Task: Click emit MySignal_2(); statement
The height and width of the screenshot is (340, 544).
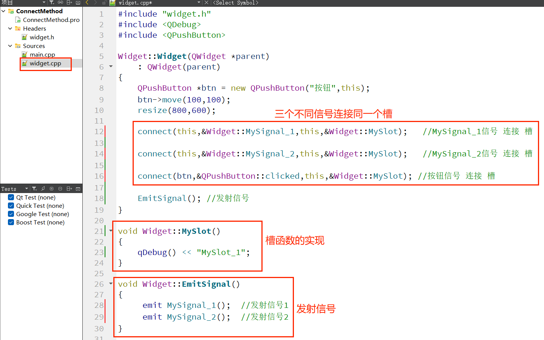Action: click(x=186, y=317)
